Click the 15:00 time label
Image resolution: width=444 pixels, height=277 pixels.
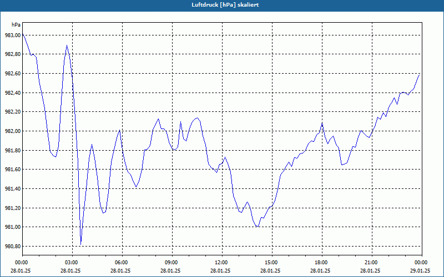[x=270, y=263]
